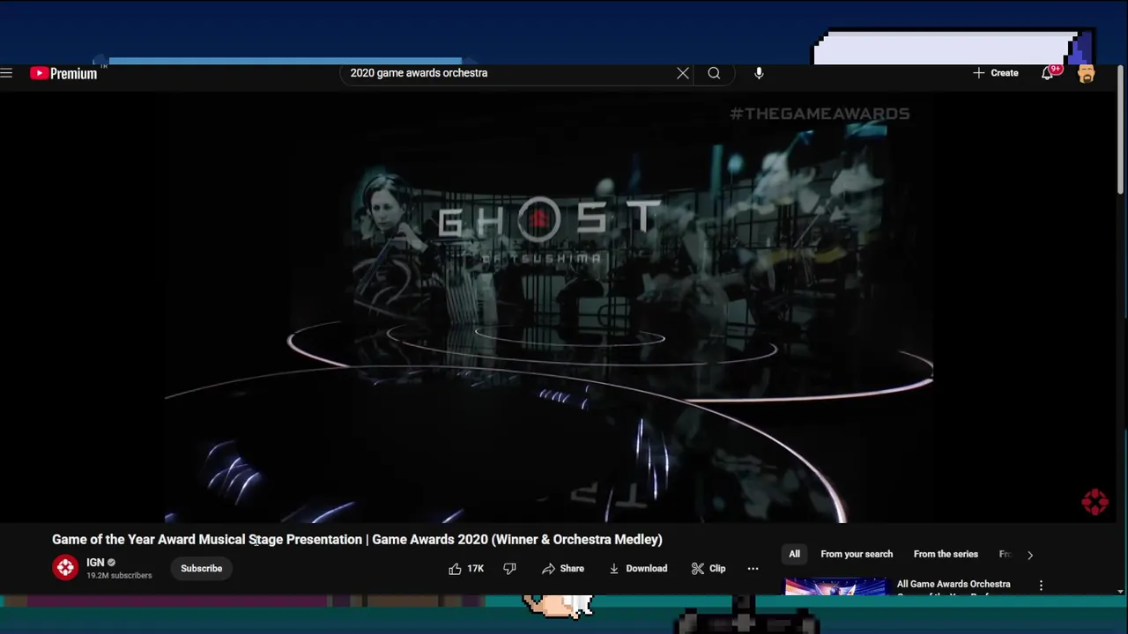Screen dimensions: 1128x634
Task: Open the YouTube hamburger guide menu
Action: pos(6,73)
